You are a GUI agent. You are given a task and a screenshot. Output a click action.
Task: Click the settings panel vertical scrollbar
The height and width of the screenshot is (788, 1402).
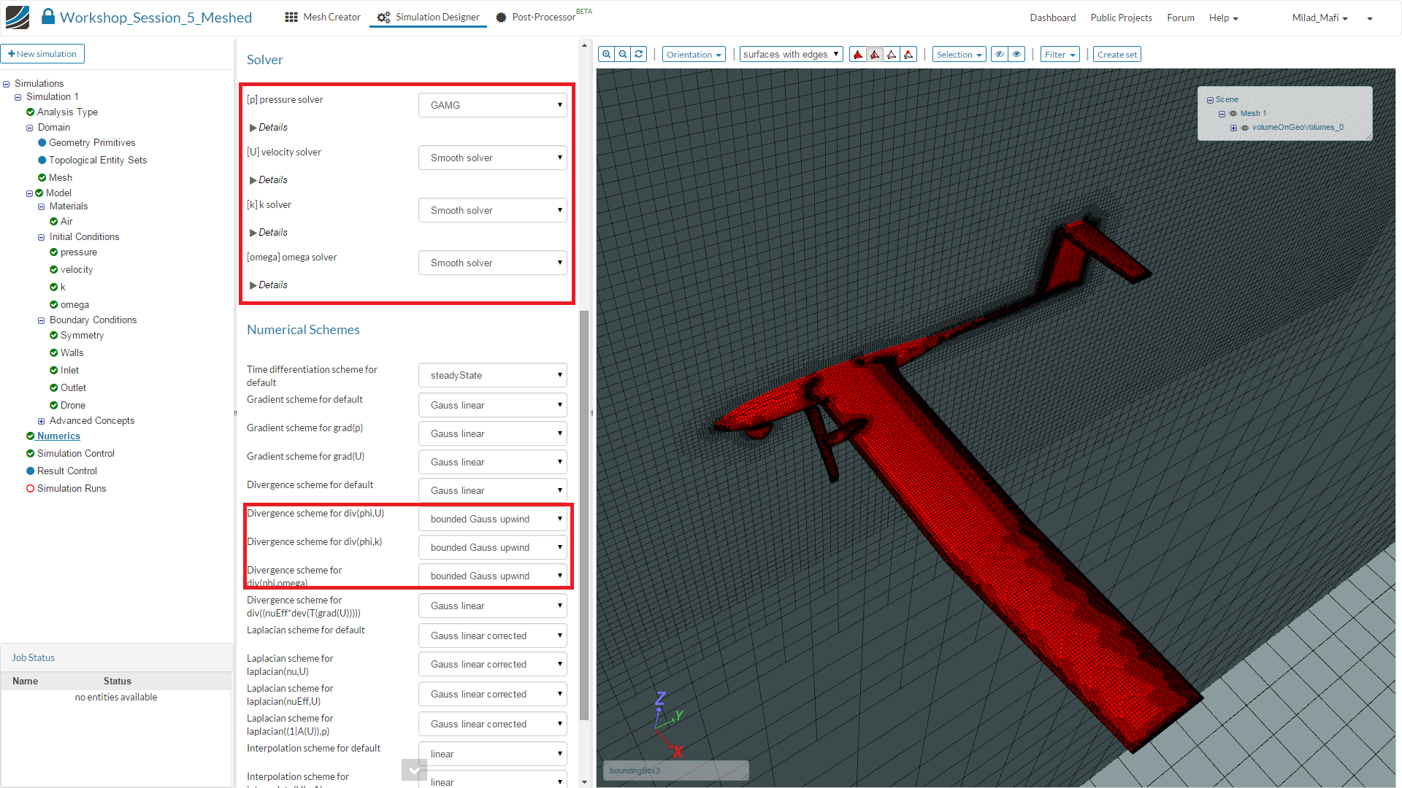584,511
